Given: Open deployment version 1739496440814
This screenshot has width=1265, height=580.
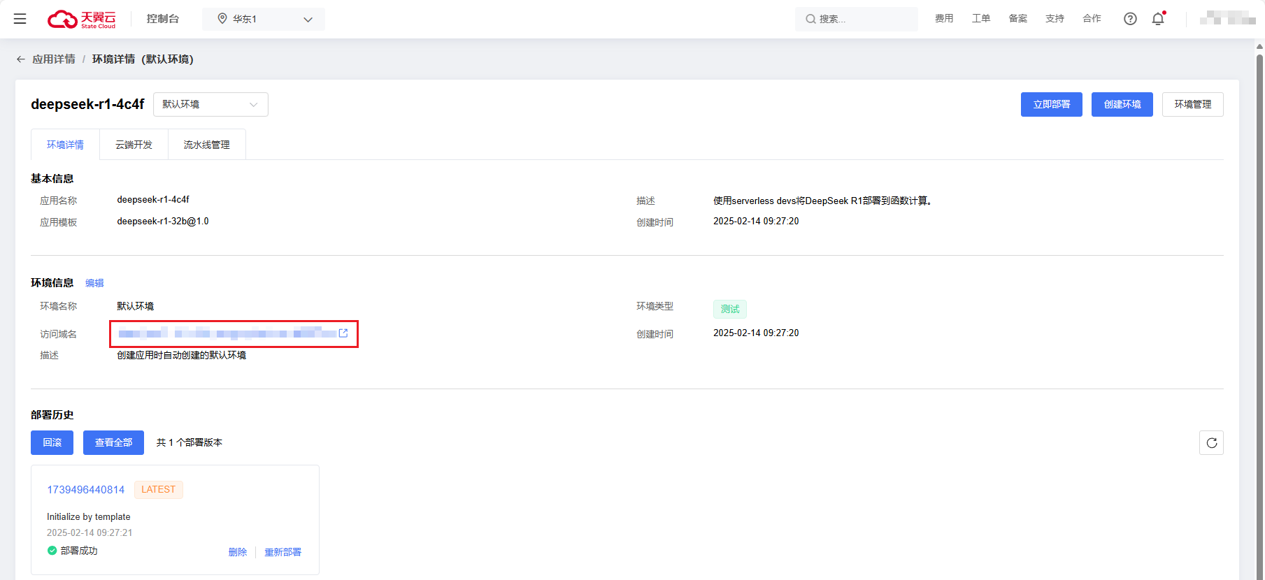Looking at the screenshot, I should pyautogui.click(x=85, y=490).
